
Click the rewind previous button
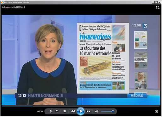pos(73,111)
